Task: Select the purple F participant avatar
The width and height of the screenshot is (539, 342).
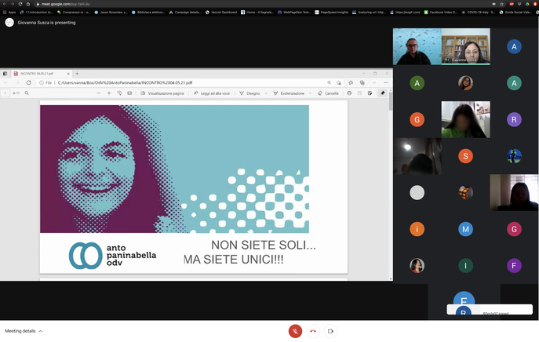Action: [x=514, y=265]
